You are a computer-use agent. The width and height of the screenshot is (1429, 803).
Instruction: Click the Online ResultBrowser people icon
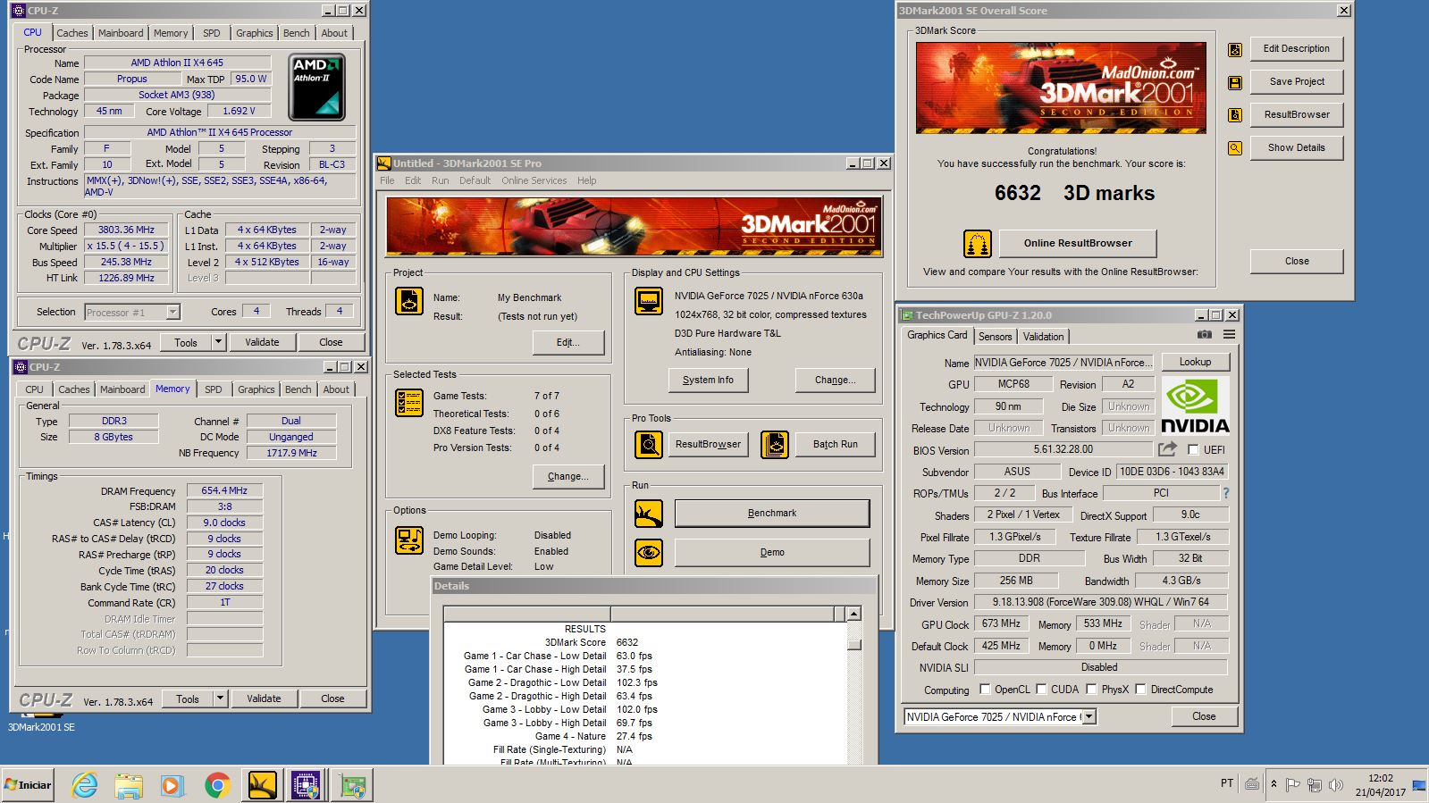click(x=977, y=244)
